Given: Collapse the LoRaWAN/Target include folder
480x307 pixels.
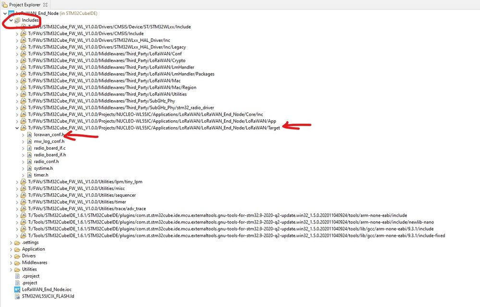Looking at the screenshot, I should [17, 128].
